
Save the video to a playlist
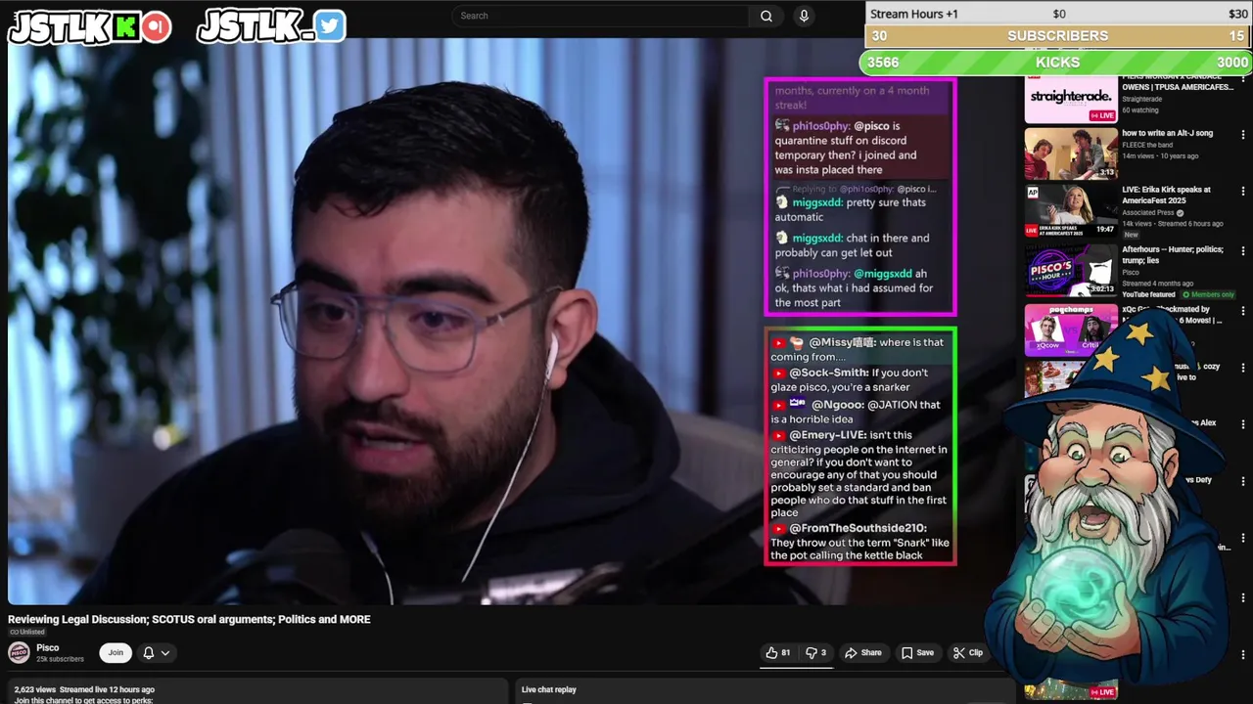coord(918,653)
